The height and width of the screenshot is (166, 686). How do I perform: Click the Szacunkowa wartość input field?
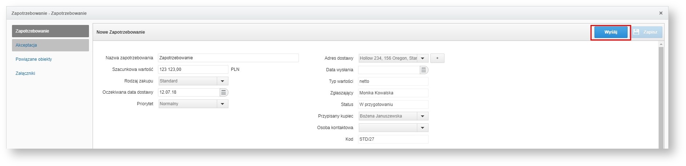tap(193, 69)
